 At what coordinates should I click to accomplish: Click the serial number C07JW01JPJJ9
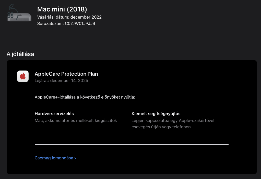click(x=80, y=24)
